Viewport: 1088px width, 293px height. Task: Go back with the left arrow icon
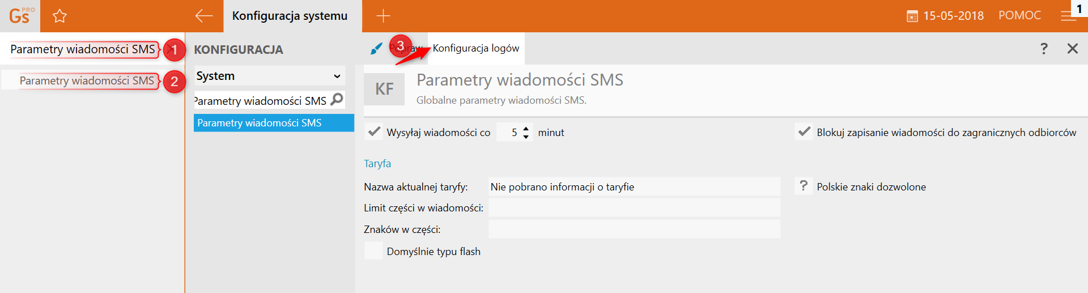(204, 16)
